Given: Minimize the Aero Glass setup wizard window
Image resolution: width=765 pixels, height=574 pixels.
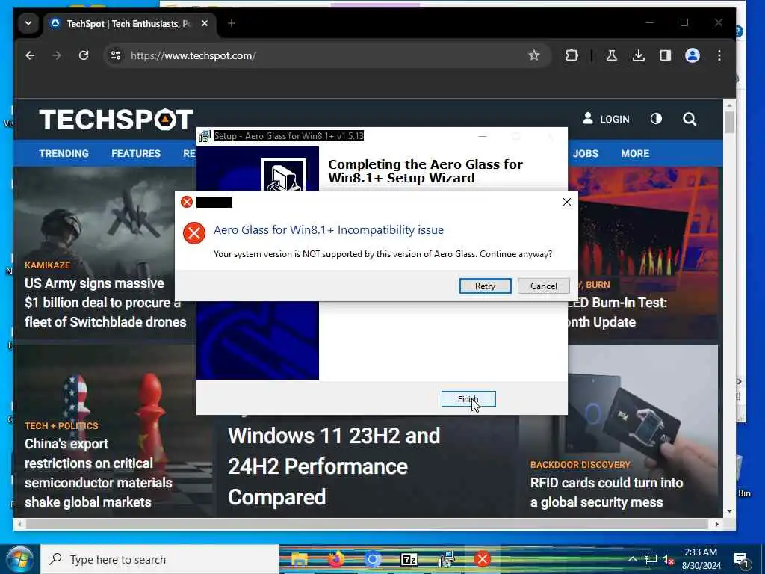Looking at the screenshot, I should pyautogui.click(x=483, y=136).
